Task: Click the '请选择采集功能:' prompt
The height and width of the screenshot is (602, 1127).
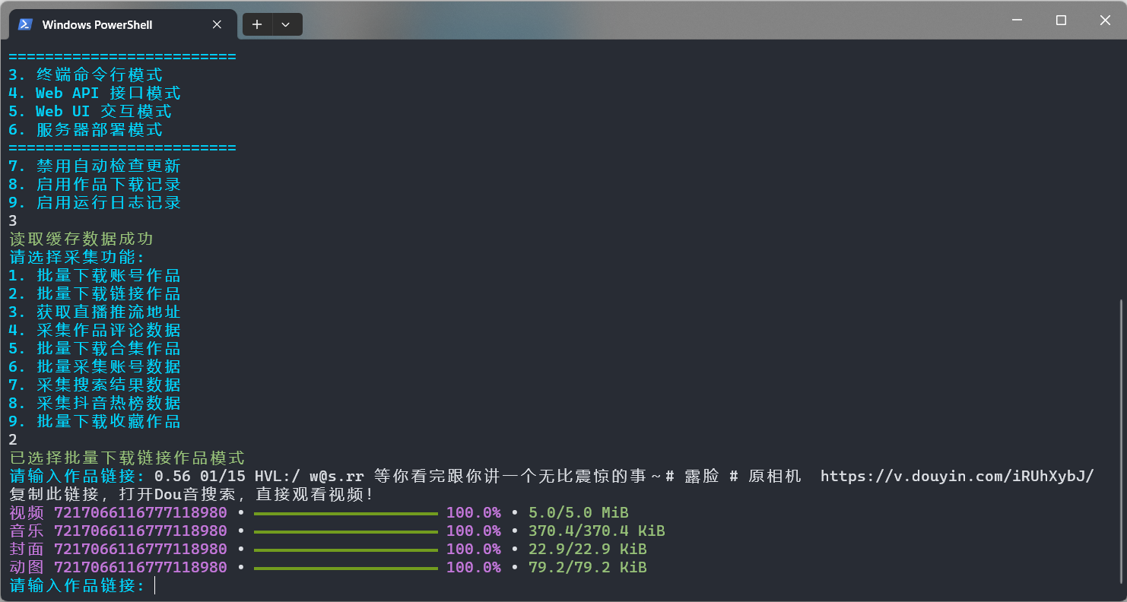Action: (x=77, y=258)
